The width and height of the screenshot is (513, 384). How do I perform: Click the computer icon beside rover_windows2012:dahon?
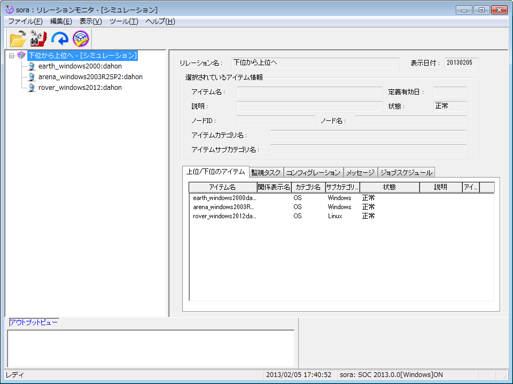32,88
